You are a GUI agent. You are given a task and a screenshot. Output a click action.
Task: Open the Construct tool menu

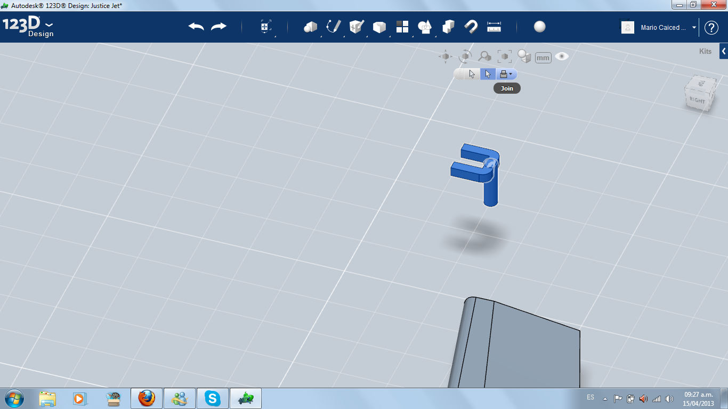357,27
